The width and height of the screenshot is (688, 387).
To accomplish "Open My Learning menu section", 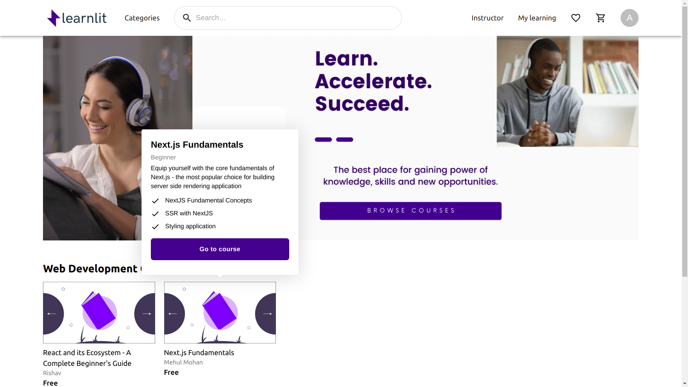I will point(537,18).
